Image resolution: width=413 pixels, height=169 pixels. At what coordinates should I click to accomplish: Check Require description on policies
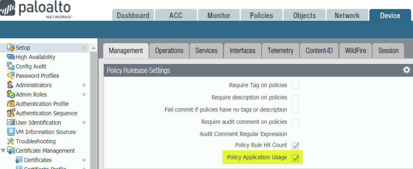[295, 98]
